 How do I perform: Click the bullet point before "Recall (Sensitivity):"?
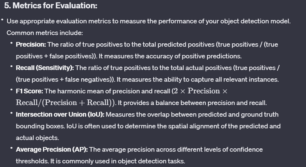12,68
